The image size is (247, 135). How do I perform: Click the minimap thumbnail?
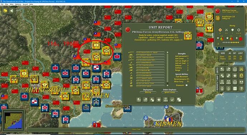(13, 120)
